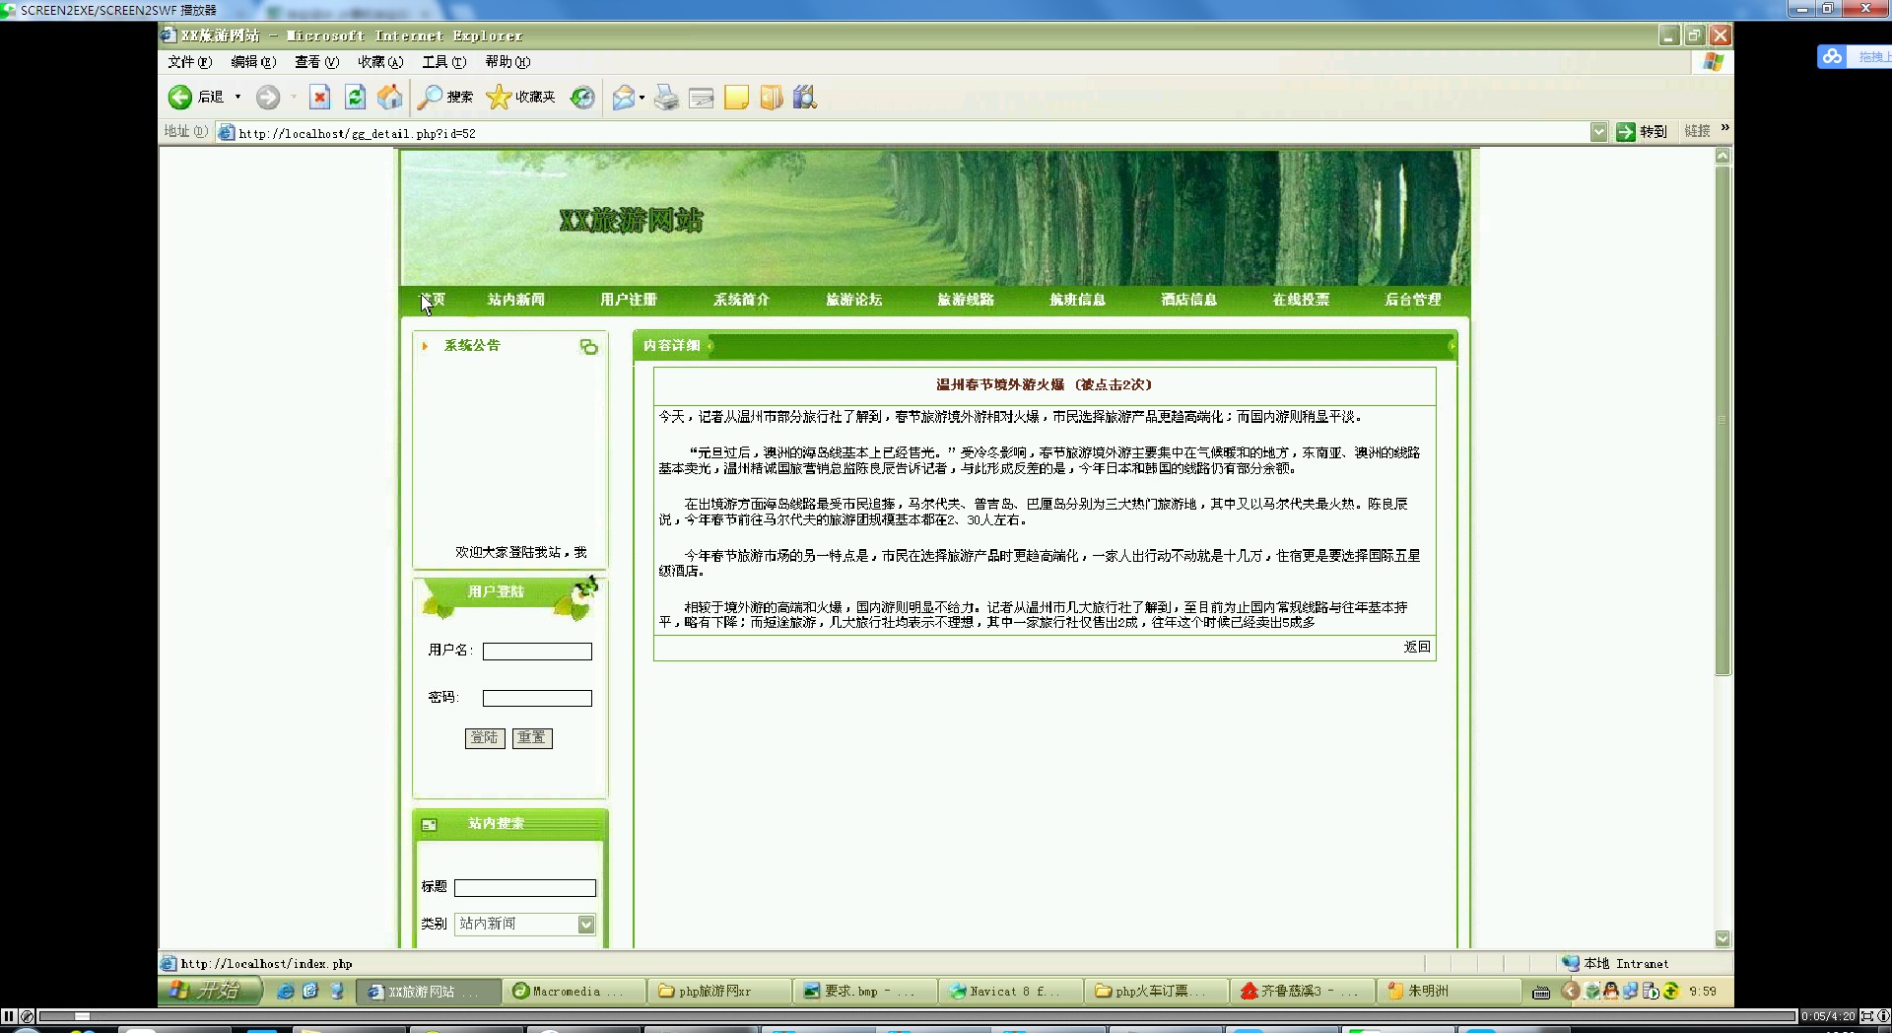The width and height of the screenshot is (1892, 1033).
Task: Click the 用户名 input field
Action: [537, 652]
